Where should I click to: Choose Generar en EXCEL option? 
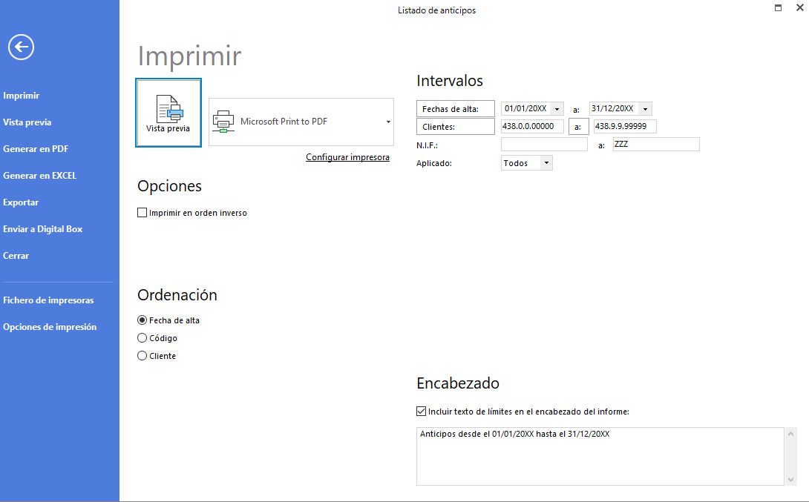pyautogui.click(x=40, y=176)
